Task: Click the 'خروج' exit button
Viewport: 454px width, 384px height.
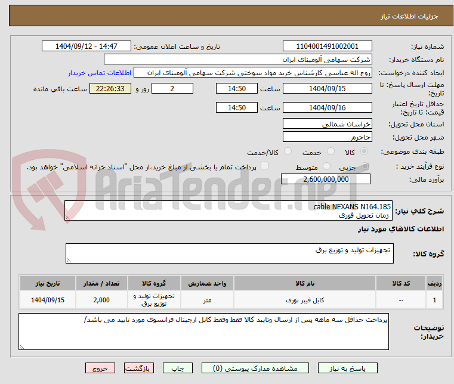Action: click(x=100, y=368)
